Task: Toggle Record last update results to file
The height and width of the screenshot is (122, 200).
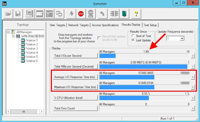Action: [x=99, y=38]
